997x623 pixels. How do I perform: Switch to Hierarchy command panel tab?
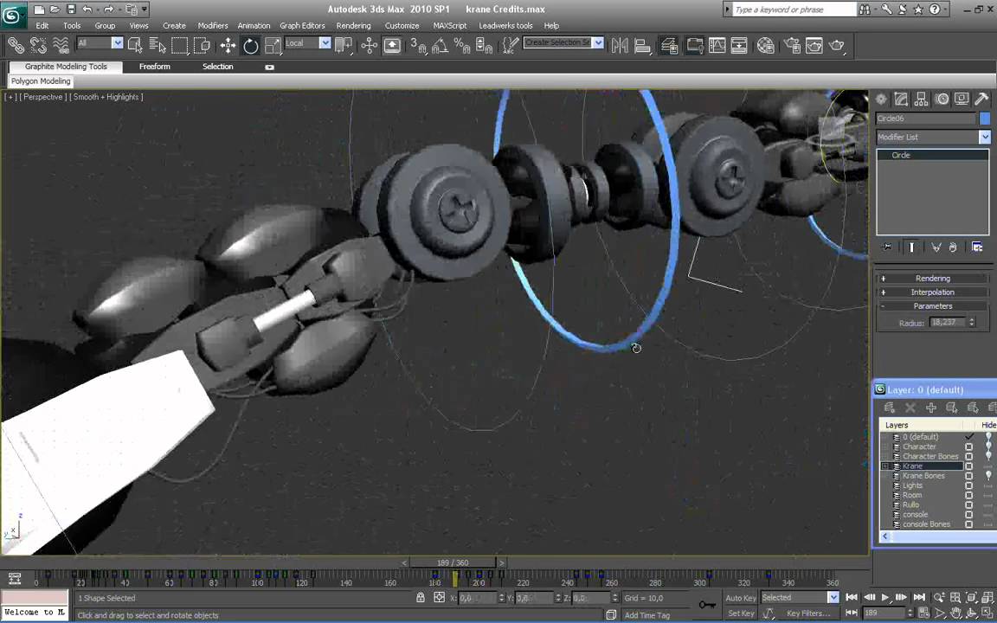tap(921, 99)
